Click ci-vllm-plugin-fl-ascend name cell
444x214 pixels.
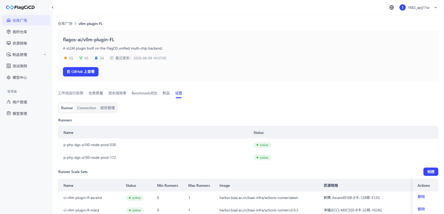(x=83, y=198)
